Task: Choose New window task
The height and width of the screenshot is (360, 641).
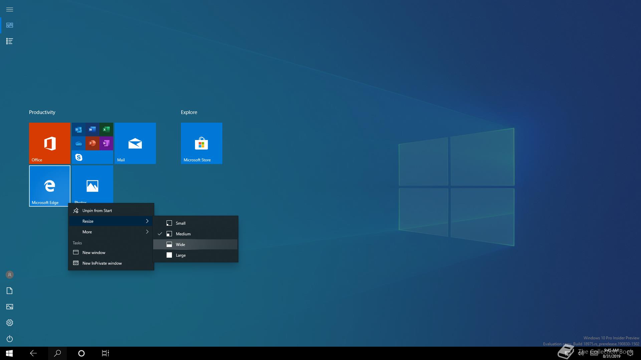Action: point(111,253)
